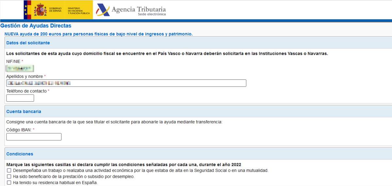Check the residencia habitual en España checkbox
The height and width of the screenshot is (186, 392).
point(9,183)
